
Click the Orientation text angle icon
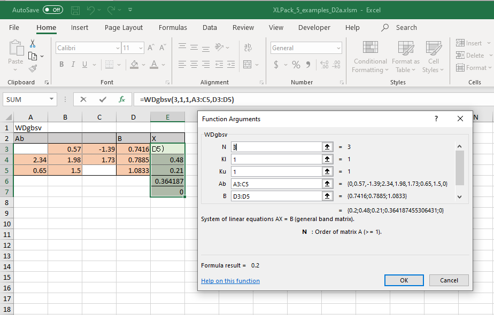pos(219,47)
